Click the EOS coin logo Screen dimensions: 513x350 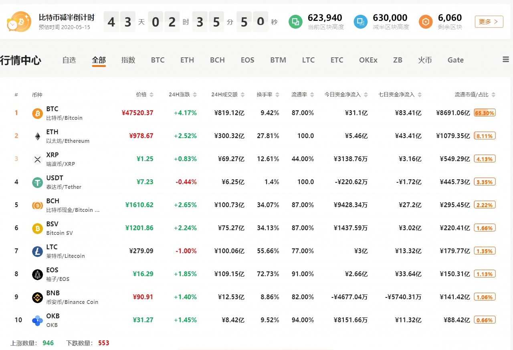[37, 275]
